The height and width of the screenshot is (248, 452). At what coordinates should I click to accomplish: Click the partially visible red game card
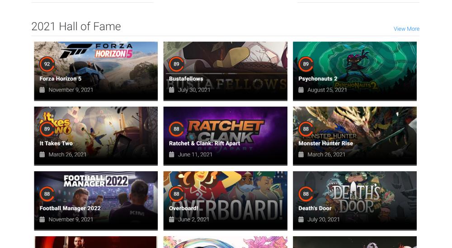pyautogui.click(x=96, y=242)
